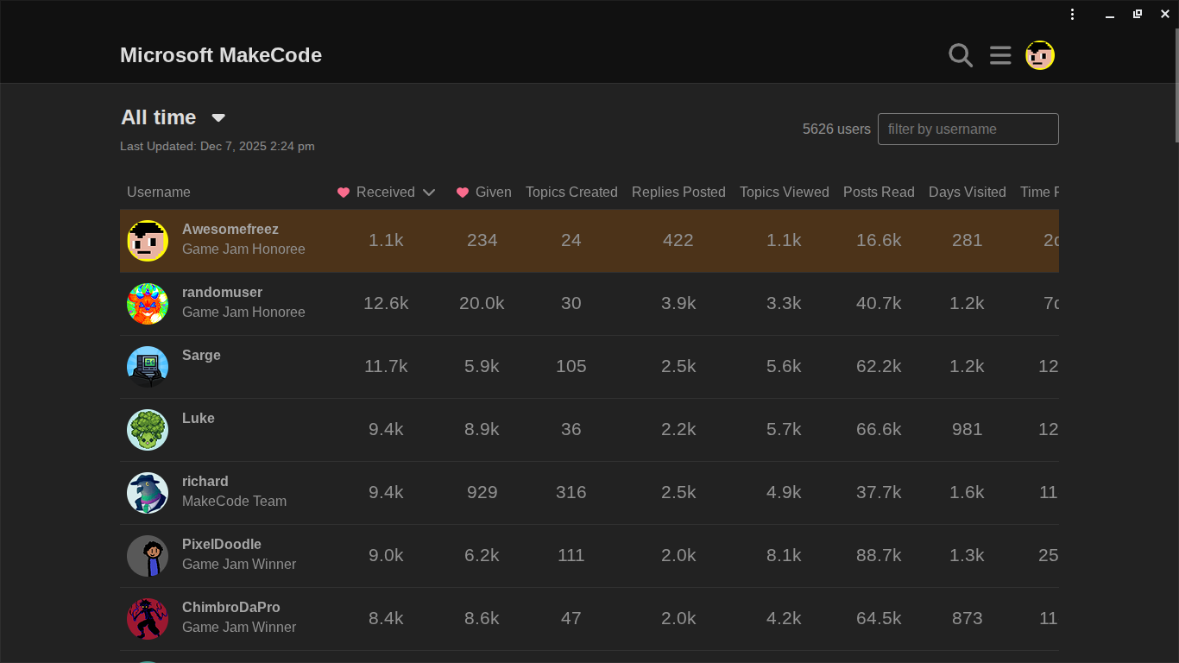Click Awesomefreez's Game Jam Honoree title
This screenshot has width=1179, height=663.
(x=243, y=249)
